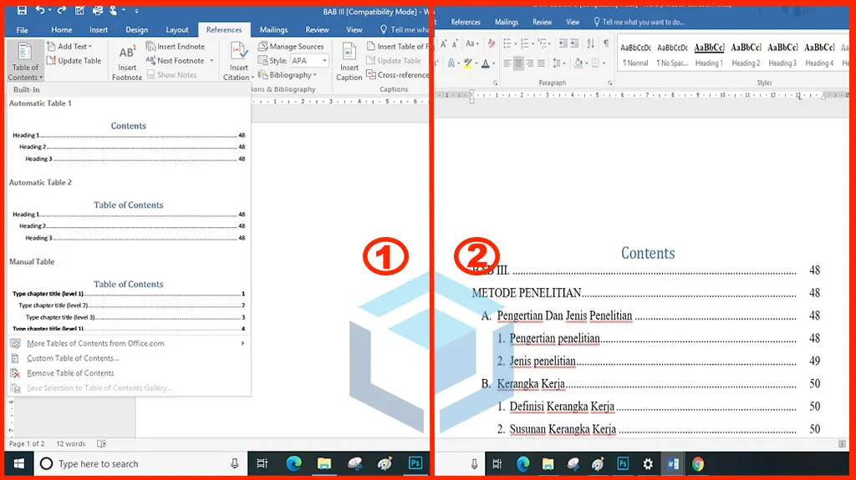Click the Multilevel List icon
The image size is (856, 480).
click(x=543, y=43)
